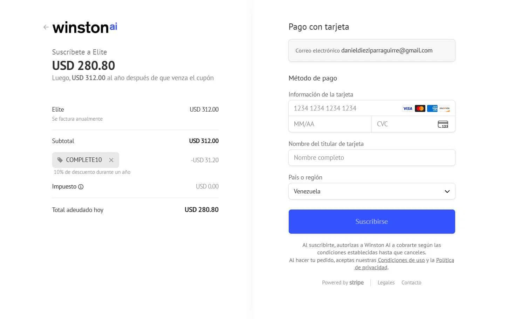This screenshot has width=507, height=319.
Task: Open the País o región dropdown
Action: click(x=372, y=191)
